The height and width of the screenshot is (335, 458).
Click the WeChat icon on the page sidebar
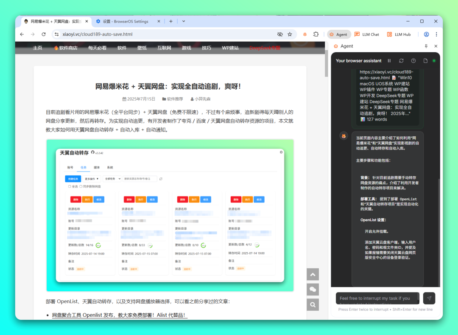313,290
